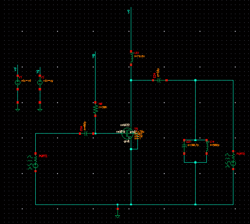Click the wire junction below the C21/L14 tank
250x224 pixels.
[195, 162]
